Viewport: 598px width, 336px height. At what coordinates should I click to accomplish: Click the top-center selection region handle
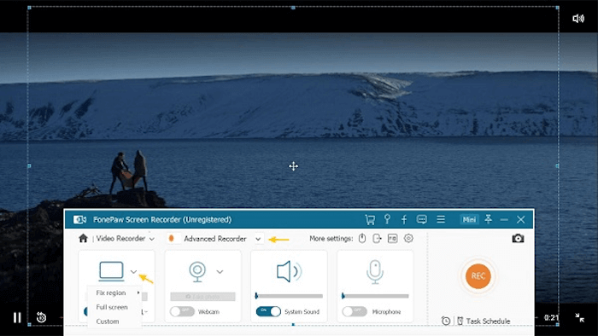[293, 8]
